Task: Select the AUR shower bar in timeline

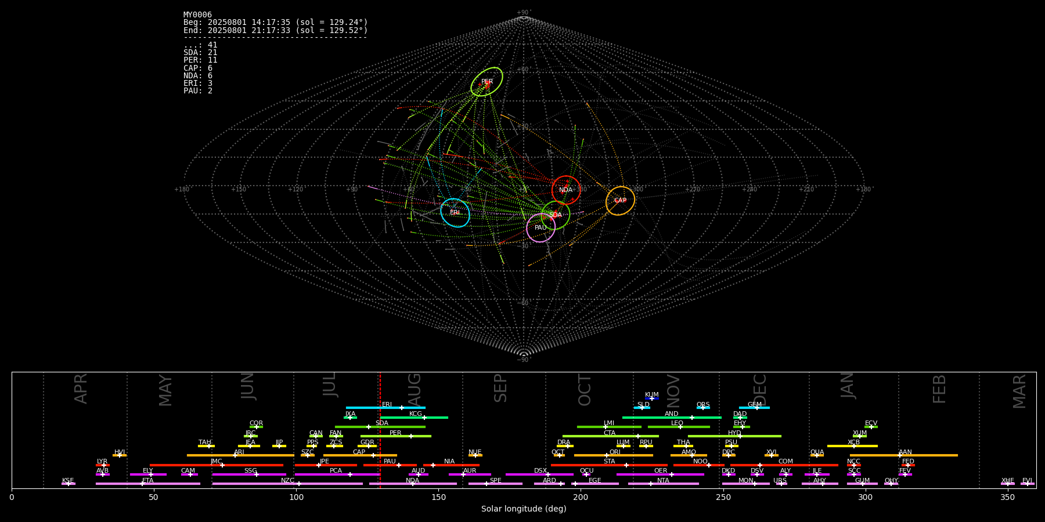Action: click(x=470, y=474)
